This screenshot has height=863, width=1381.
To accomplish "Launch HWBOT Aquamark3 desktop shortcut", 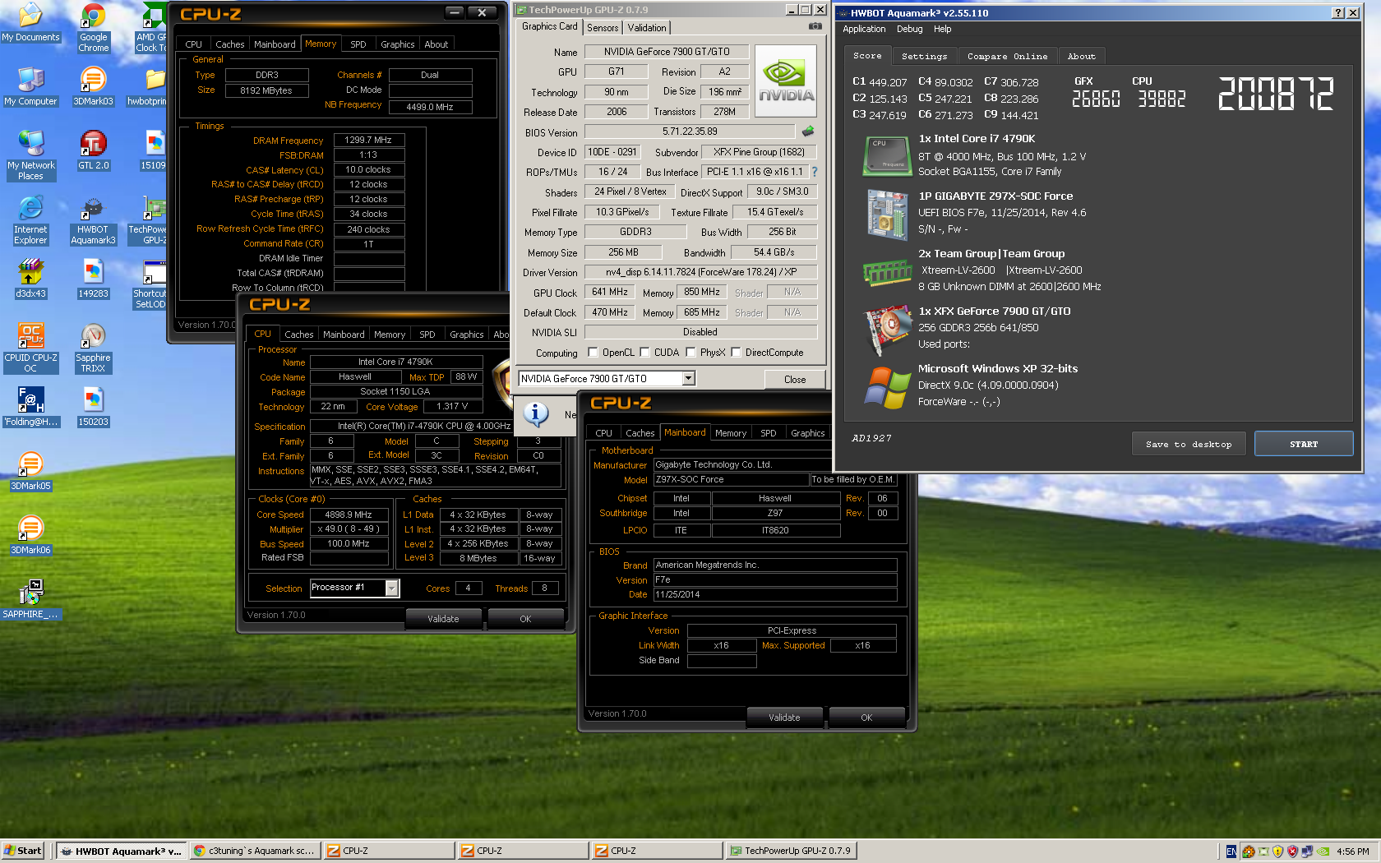I will tap(93, 219).
